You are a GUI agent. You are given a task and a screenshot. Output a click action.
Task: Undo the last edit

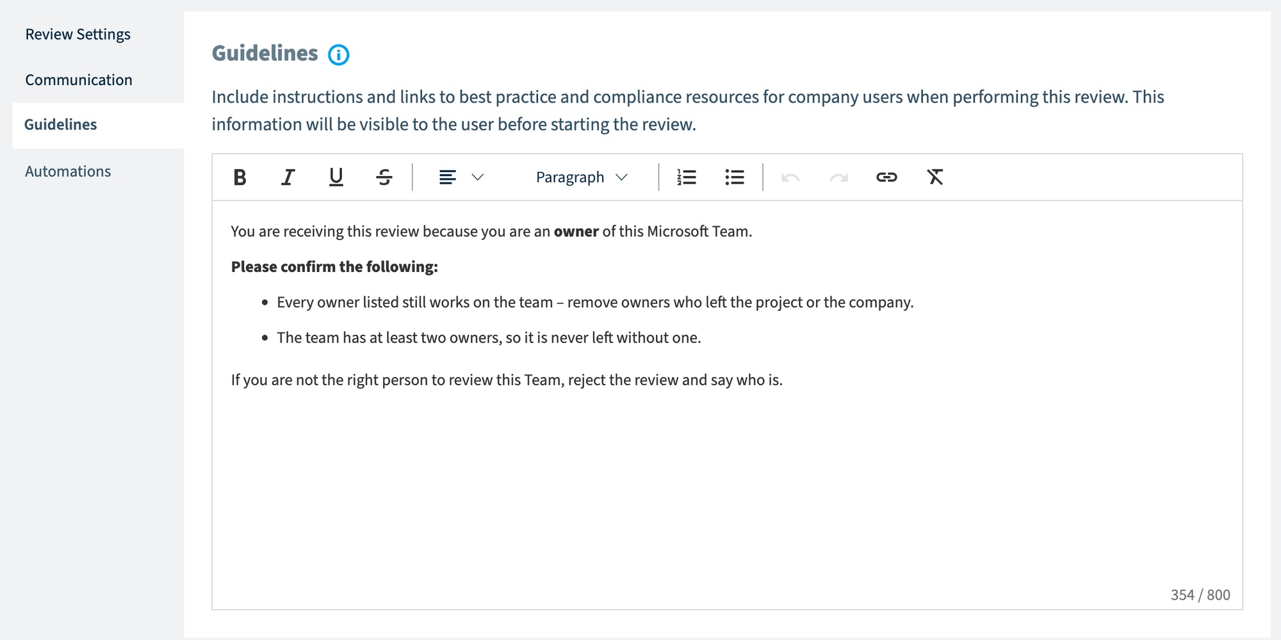tap(790, 177)
